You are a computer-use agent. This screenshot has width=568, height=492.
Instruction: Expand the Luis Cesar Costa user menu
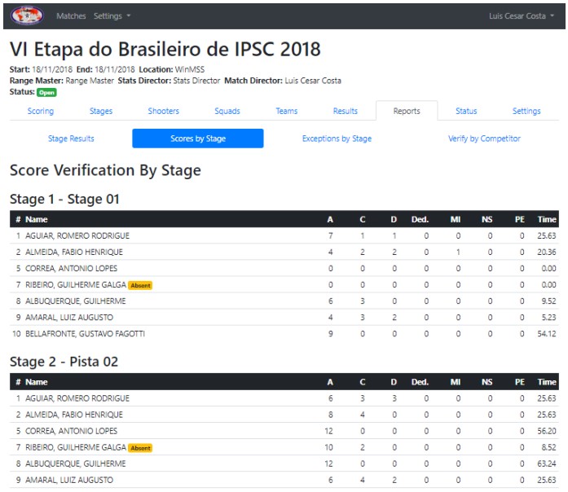point(522,16)
